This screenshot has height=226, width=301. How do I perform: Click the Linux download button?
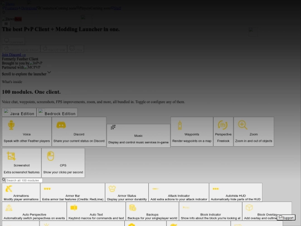click(x=76, y=49)
